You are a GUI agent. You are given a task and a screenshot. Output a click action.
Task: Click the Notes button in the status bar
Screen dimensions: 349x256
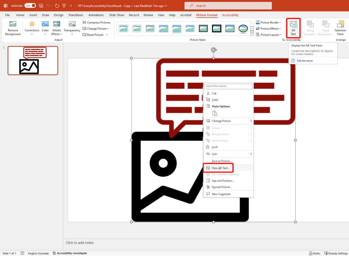click(x=314, y=253)
